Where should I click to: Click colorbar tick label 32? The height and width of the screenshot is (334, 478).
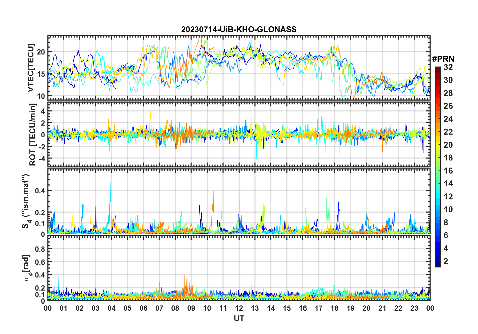click(448, 67)
